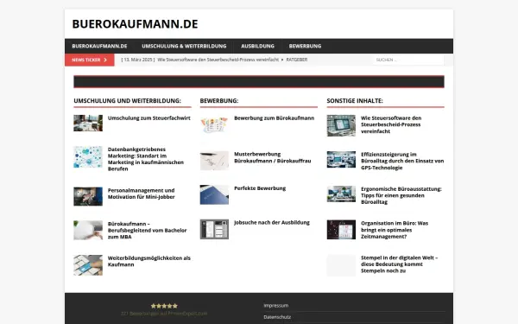Viewport: 518px width, 324px height.
Task: Open Effizienzsteigerung im Büroalltag article
Action: tap(402, 161)
